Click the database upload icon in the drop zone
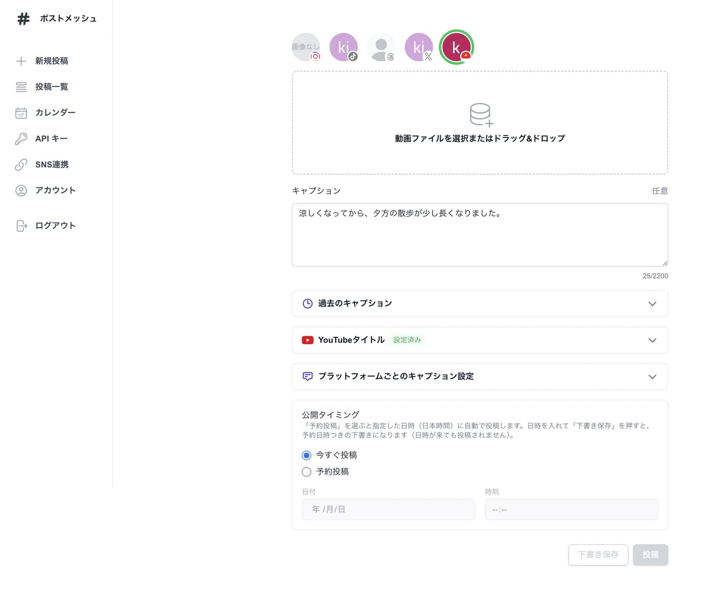 [x=481, y=115]
